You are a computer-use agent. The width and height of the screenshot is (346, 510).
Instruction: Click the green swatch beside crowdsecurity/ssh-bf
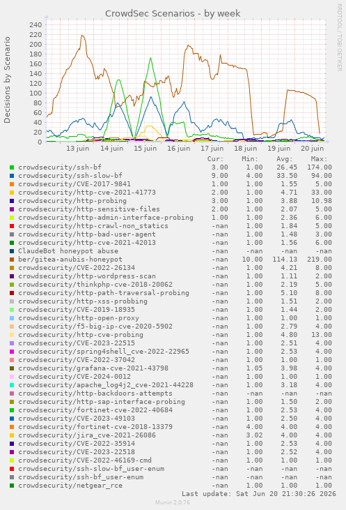tap(12, 167)
